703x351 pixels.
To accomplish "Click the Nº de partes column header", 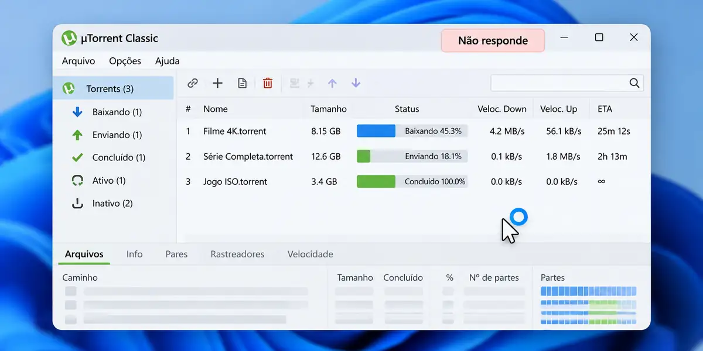I will 494,277.
